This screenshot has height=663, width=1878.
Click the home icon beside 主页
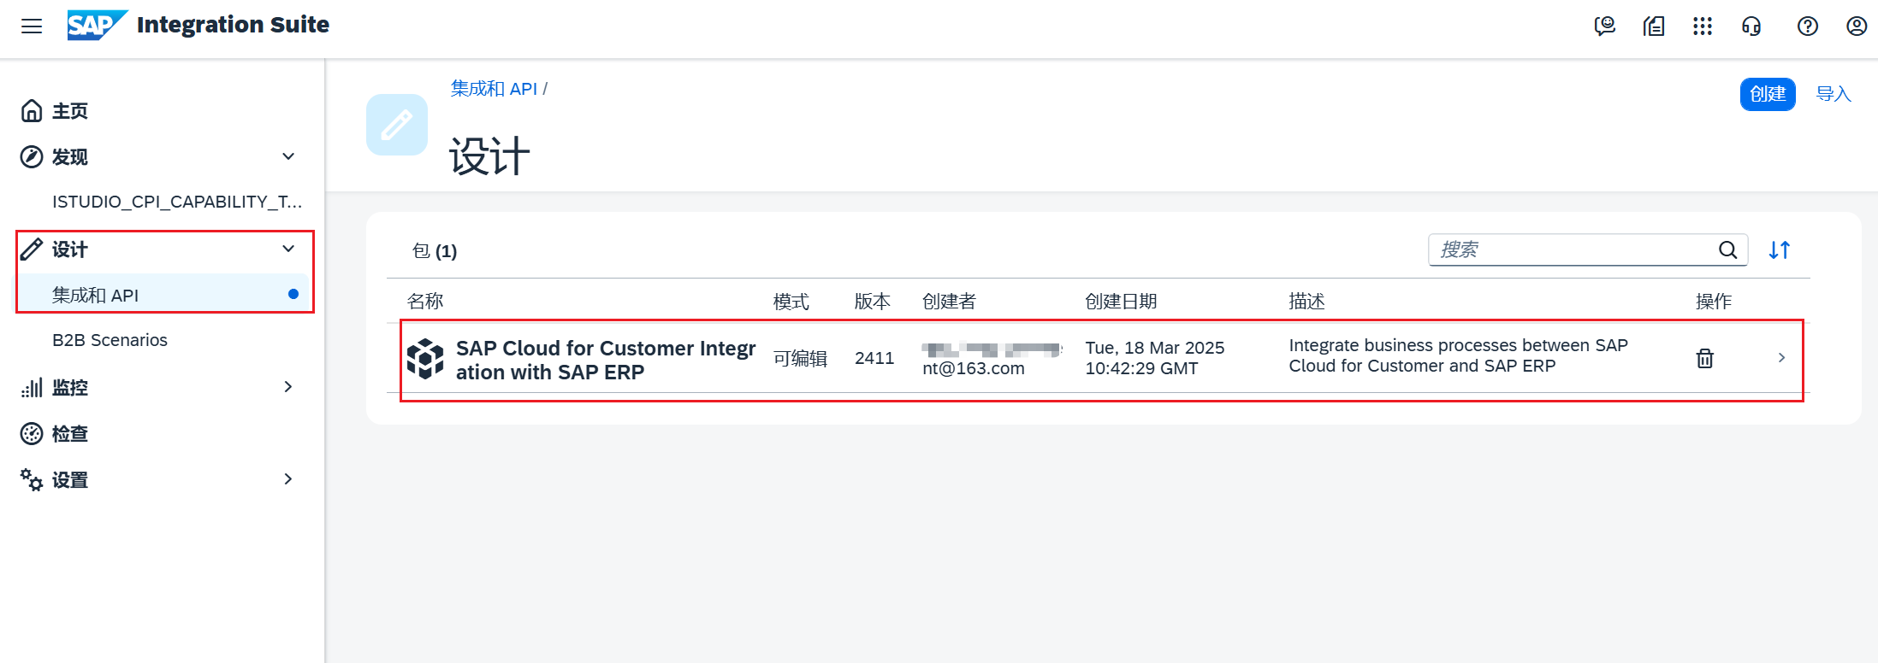point(32,111)
